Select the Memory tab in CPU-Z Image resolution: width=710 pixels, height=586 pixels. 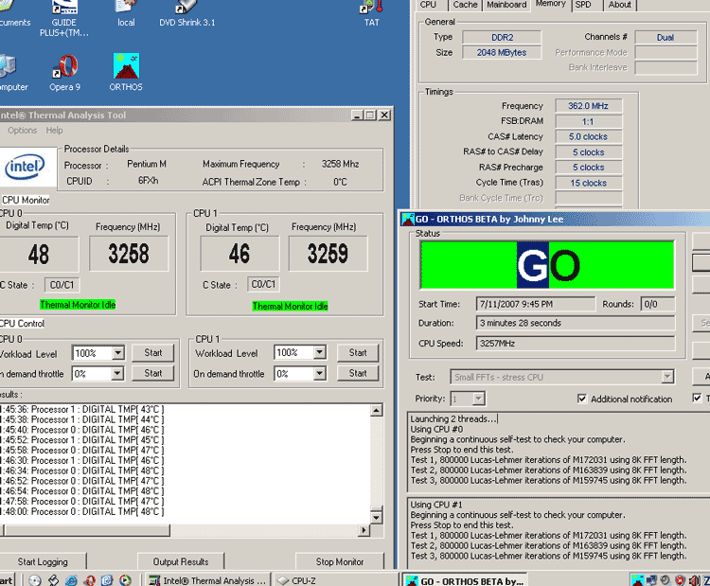point(551,4)
